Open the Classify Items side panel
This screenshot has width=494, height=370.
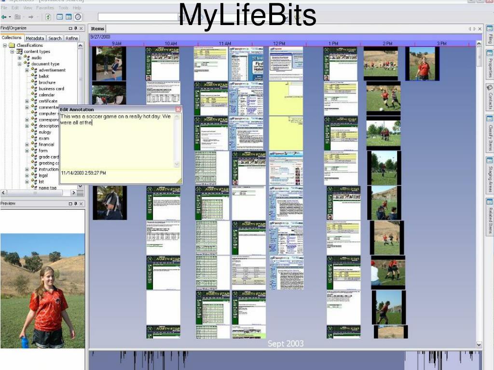point(490,134)
